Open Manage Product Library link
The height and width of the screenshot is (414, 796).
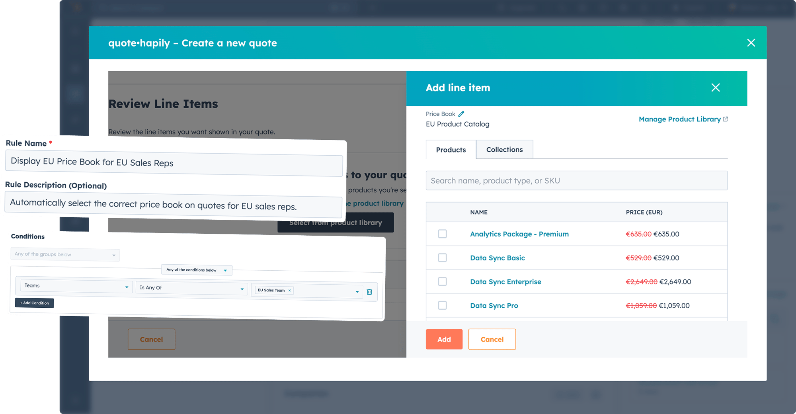click(x=679, y=119)
